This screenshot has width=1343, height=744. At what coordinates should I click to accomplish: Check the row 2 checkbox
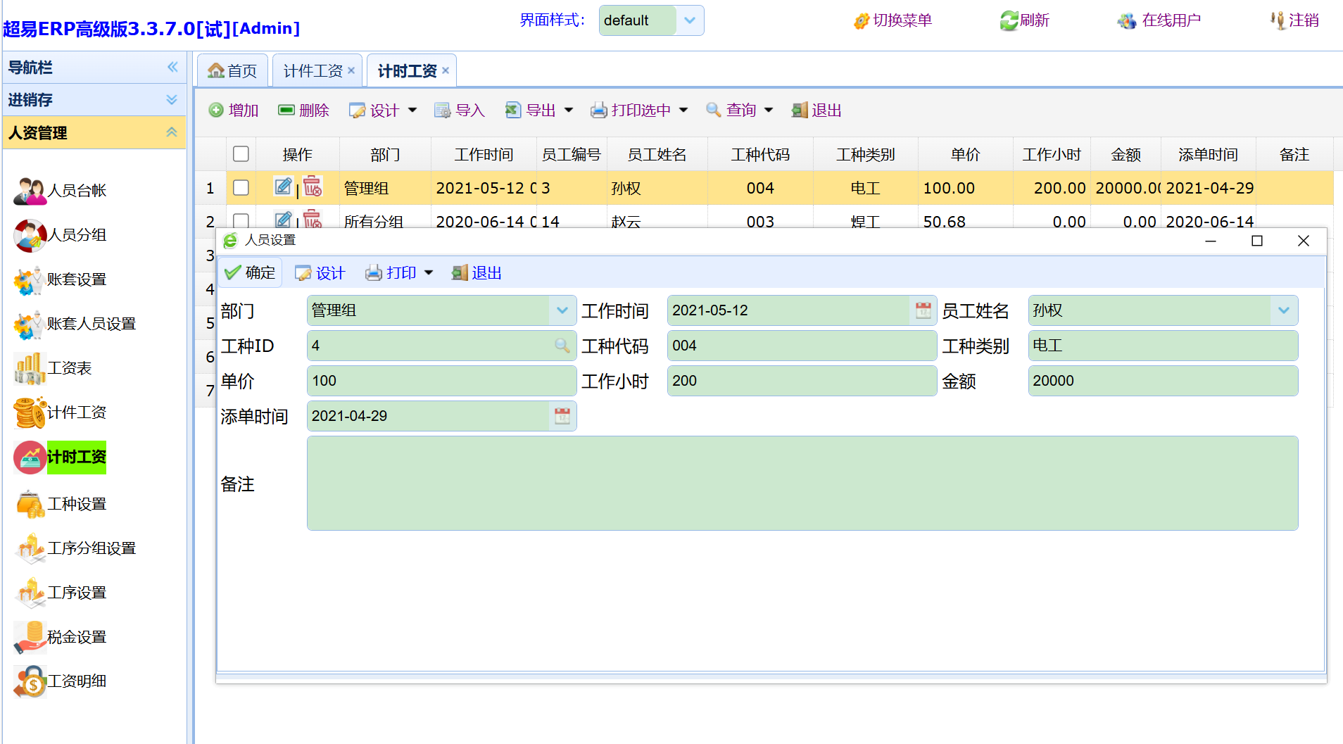coord(241,220)
